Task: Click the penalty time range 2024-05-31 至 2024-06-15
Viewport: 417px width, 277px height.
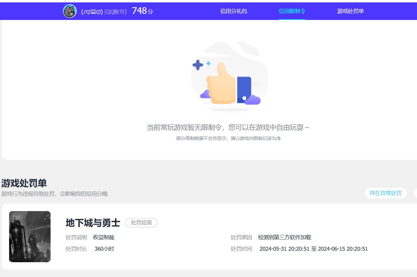Action: pos(314,249)
